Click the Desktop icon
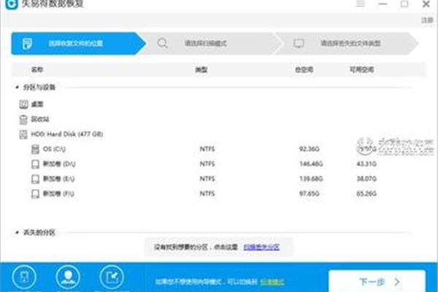The image size is (438, 292). (x=23, y=104)
